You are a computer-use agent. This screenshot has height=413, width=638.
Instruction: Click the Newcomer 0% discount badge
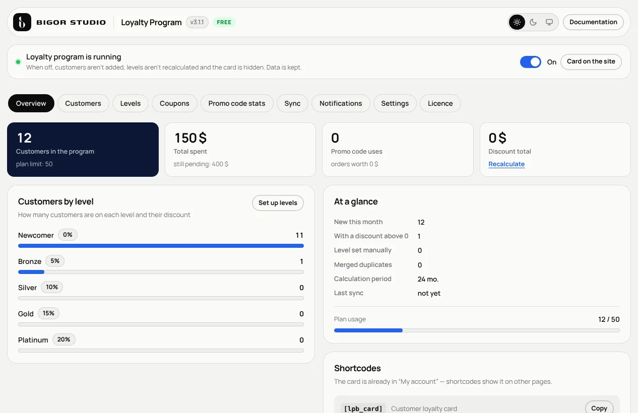68,235
